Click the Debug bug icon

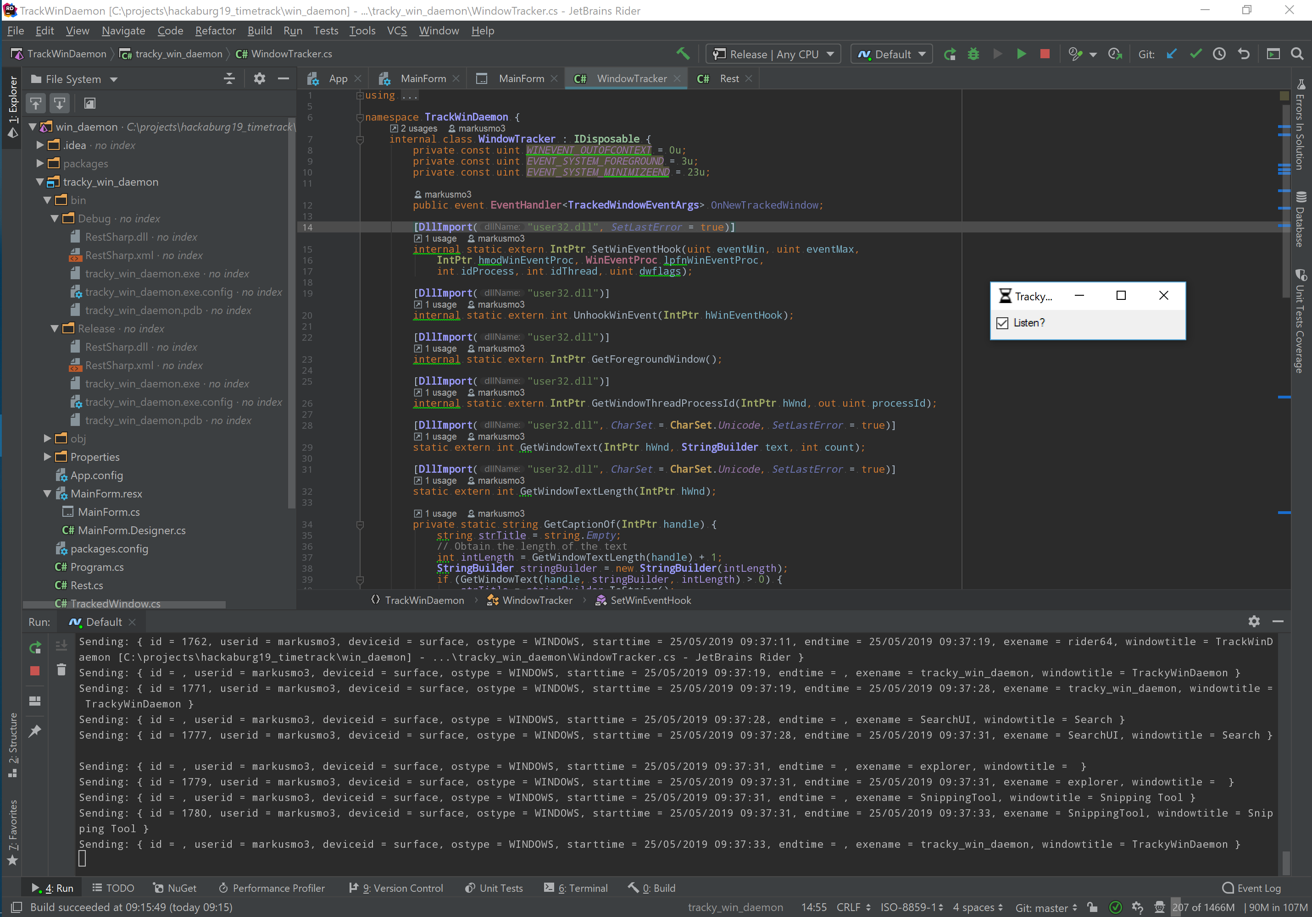coord(974,54)
